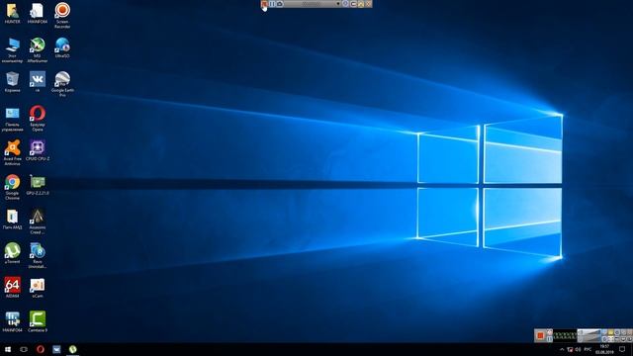Open the VK desktop shortcut
Image resolution: width=633 pixels, height=356 pixels.
38,82
